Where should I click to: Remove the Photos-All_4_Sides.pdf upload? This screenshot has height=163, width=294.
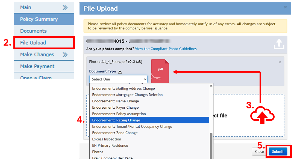[280, 62]
